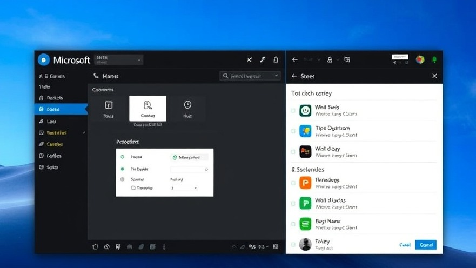Tick the checkbox in the settings card's last row
This screenshot has width=476, height=268.
tap(133, 188)
